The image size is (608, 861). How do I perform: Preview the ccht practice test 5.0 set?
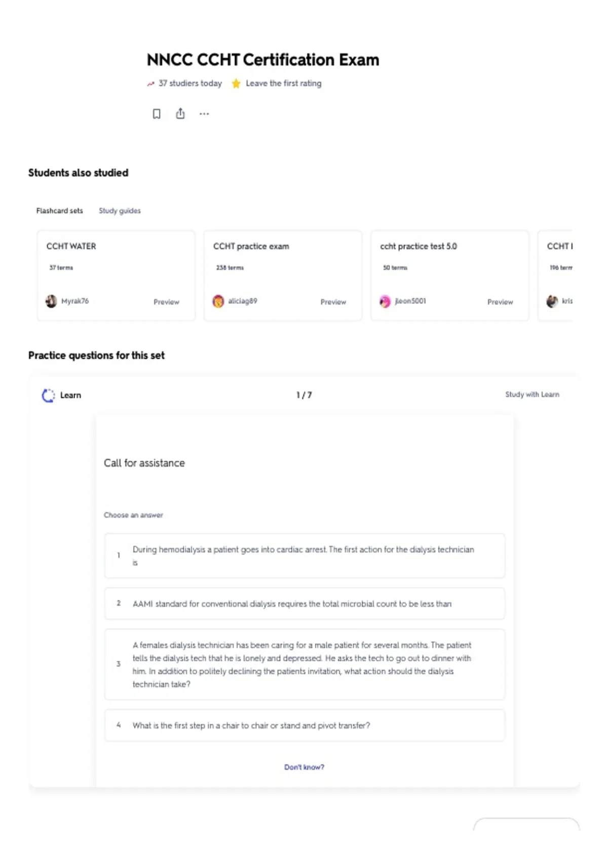[500, 302]
